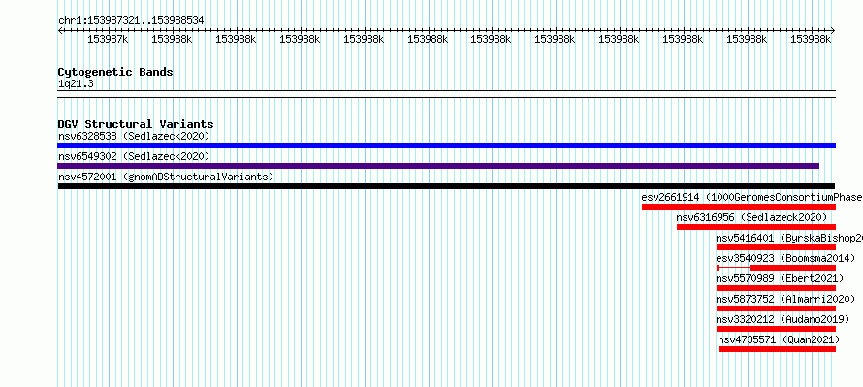This screenshot has width=863, height=387.
Task: Click the 153987k ruler tick label
Action: pyautogui.click(x=109, y=39)
